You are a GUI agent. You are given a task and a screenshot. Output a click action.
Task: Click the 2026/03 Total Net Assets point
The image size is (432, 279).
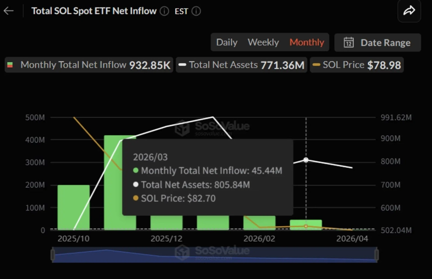pos(306,160)
